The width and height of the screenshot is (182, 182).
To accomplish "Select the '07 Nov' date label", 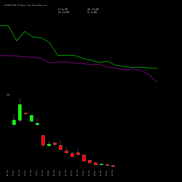I will click(x=13, y=173).
